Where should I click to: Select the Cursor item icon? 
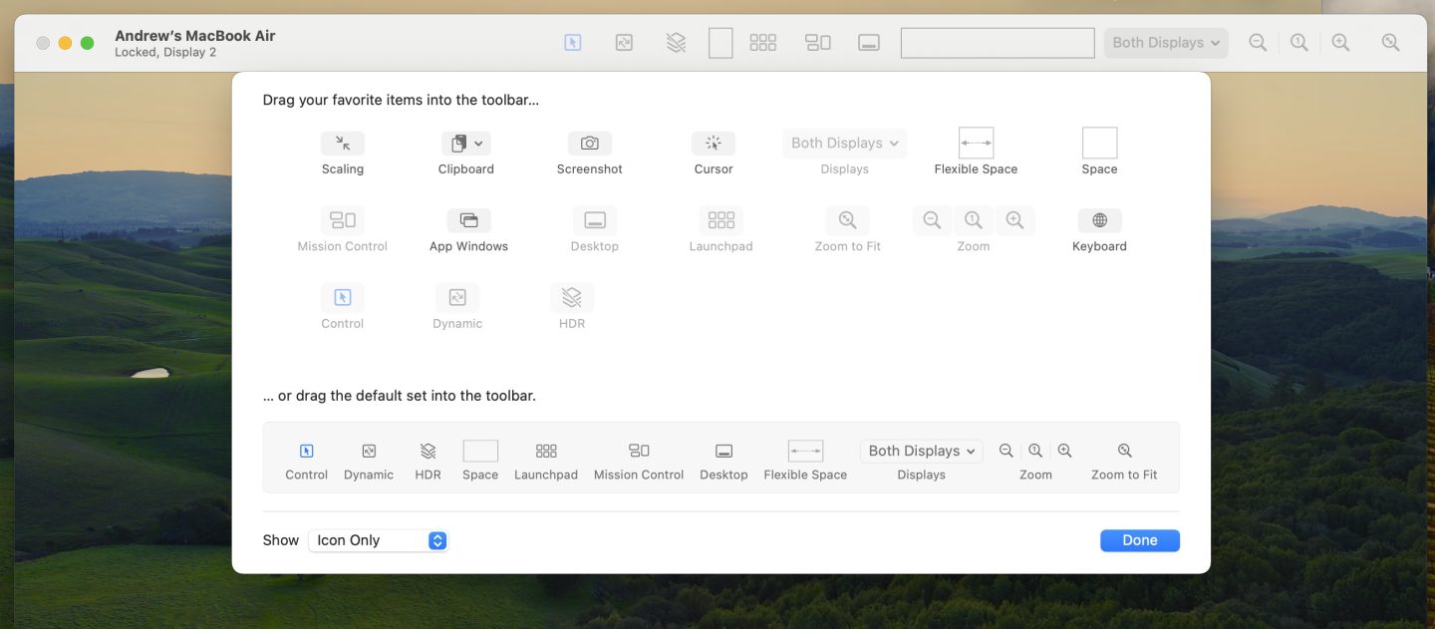click(714, 144)
